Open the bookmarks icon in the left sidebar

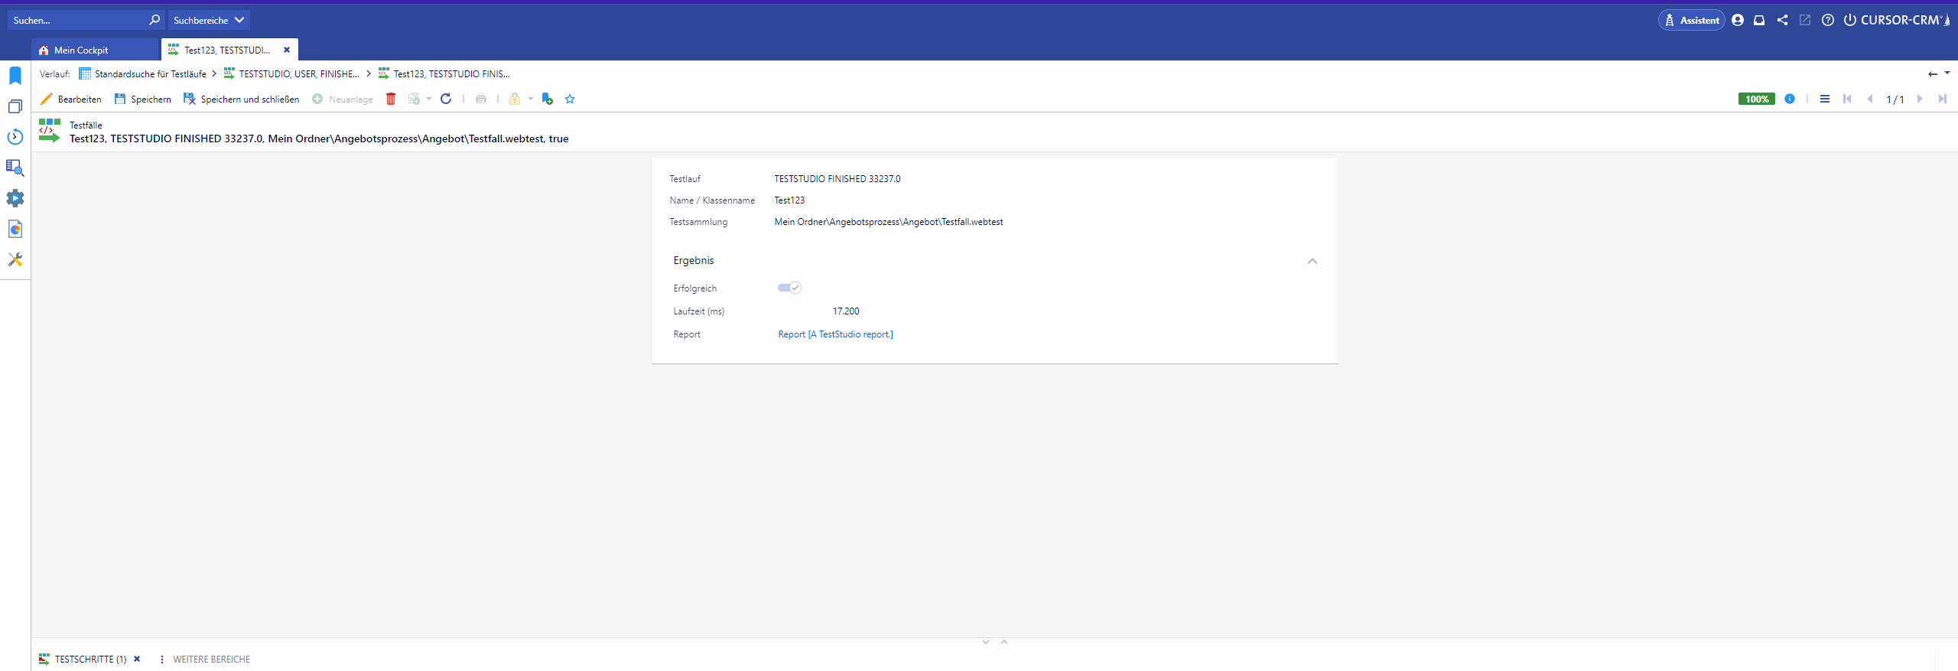[x=15, y=76]
